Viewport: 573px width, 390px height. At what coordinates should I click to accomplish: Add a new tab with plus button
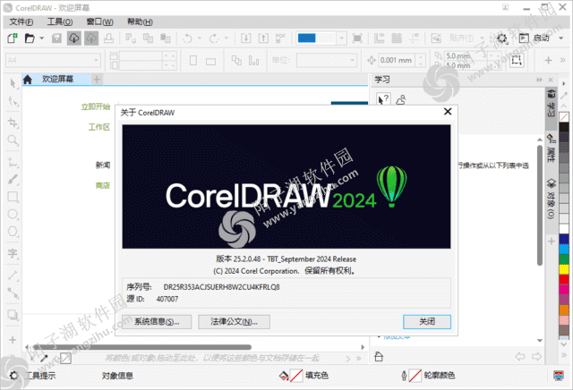[x=97, y=80]
